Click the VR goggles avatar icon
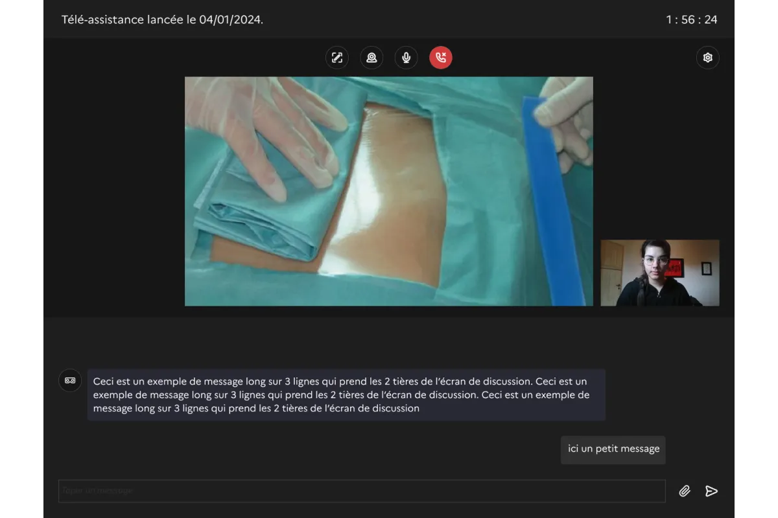 (x=70, y=380)
